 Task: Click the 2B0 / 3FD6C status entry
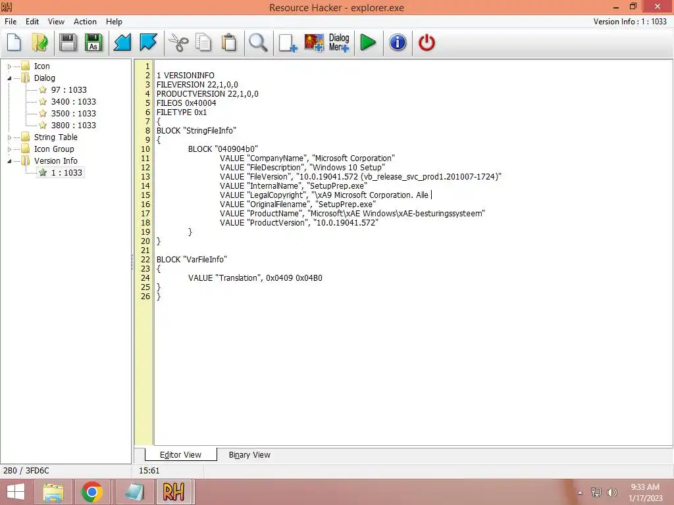click(26, 471)
